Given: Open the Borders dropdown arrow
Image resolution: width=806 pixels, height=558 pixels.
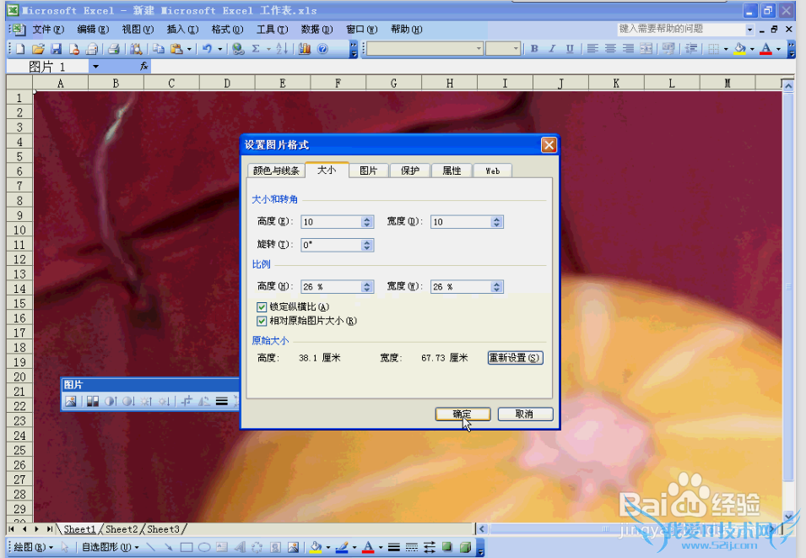Looking at the screenshot, I should point(726,49).
